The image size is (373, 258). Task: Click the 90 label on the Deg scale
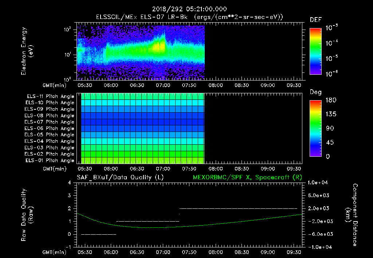pos(330,128)
